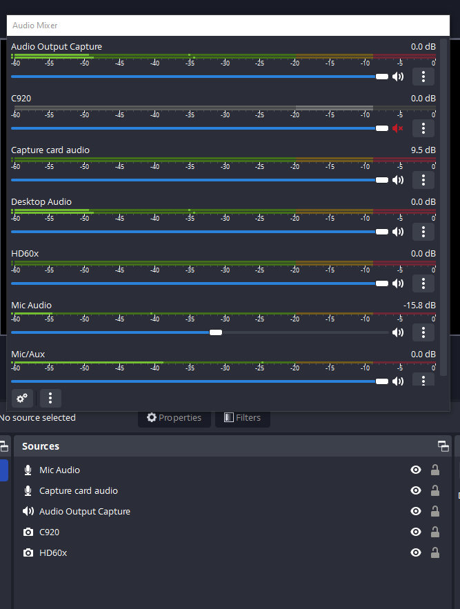Lock the C920 source
The width and height of the screenshot is (460, 609).
tap(435, 532)
